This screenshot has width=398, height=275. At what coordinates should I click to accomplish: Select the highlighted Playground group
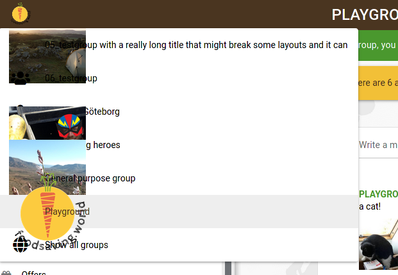pyautogui.click(x=179, y=212)
